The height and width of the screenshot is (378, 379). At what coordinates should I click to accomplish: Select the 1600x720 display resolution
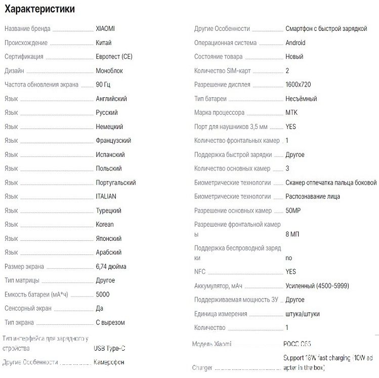(298, 85)
